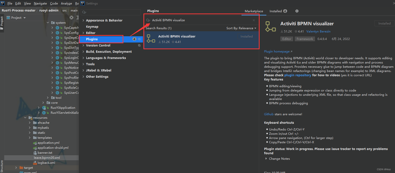Image resolution: width=395 pixels, height=173 pixels.
Task: Open SysLogin class in tree
Action: click(71, 58)
